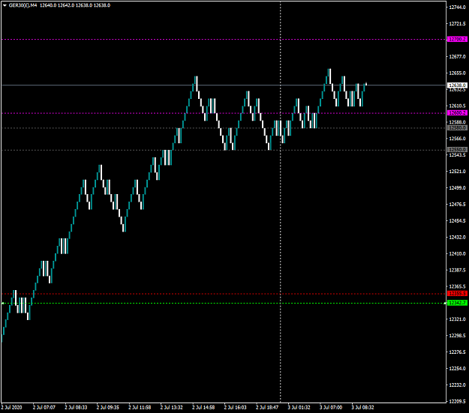Click the 2 Jul 14:58 time label
The image size is (469, 413).
(x=203, y=407)
